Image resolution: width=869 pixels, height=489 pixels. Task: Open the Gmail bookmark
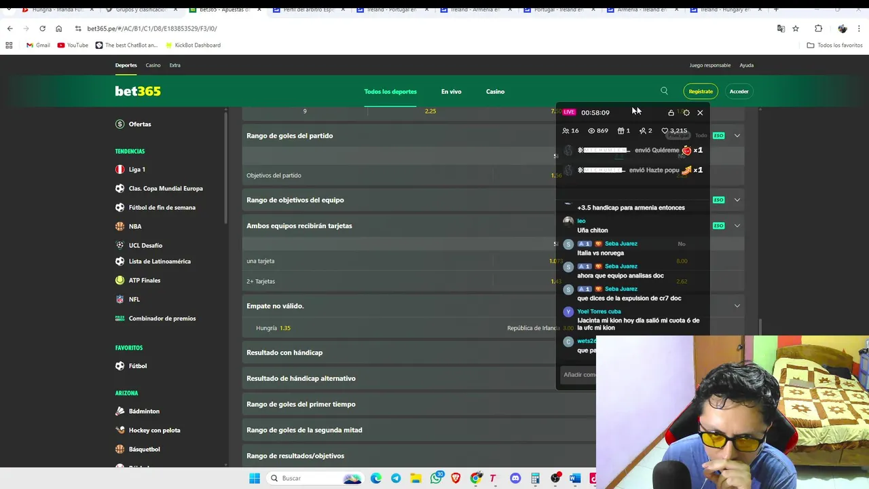(x=38, y=46)
